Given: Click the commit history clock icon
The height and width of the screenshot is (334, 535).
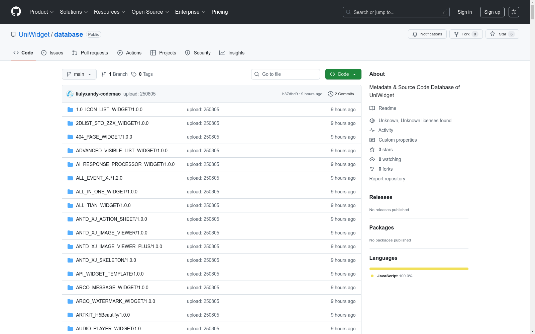Looking at the screenshot, I should click(331, 94).
